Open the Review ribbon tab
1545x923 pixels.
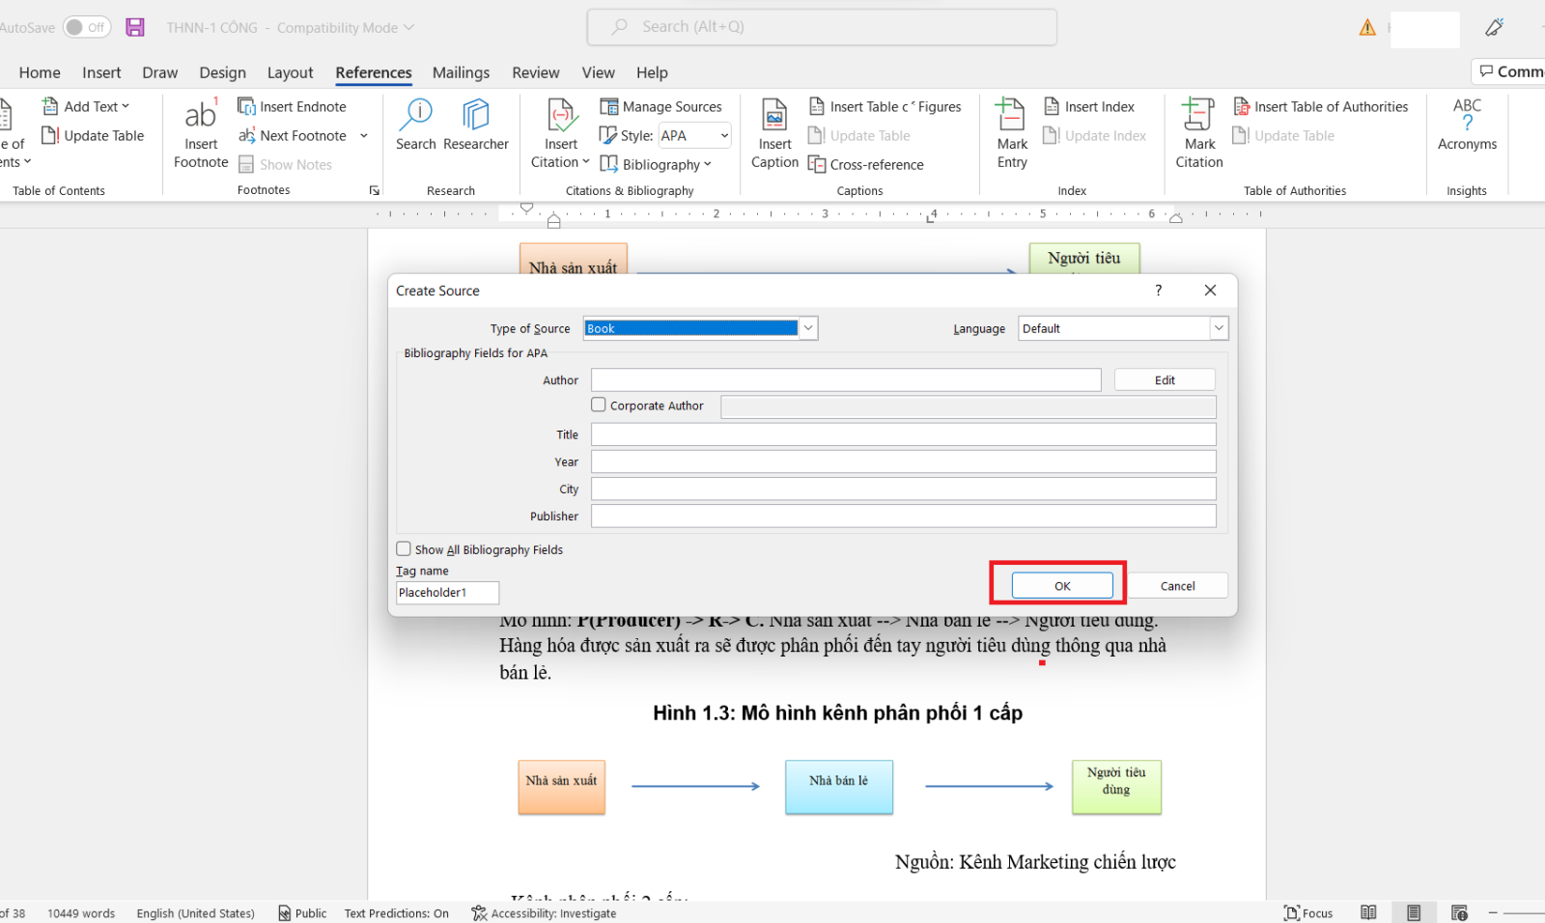click(535, 71)
